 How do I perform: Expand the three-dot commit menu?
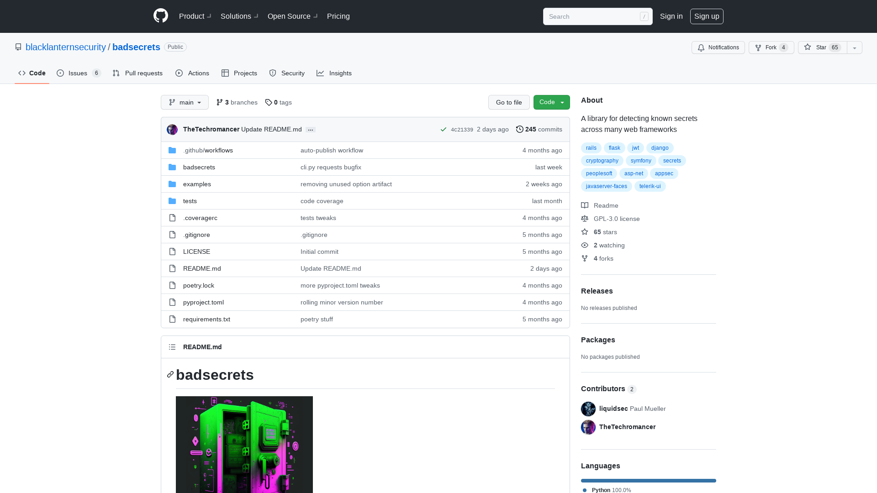[311, 130]
